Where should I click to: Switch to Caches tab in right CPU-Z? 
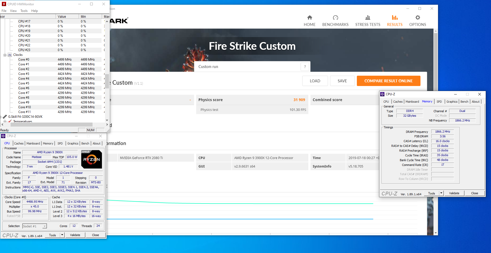[398, 102]
